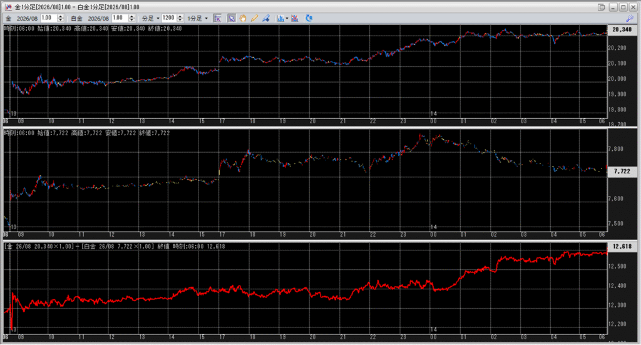Open the 1分足 interval dropdown

click(x=198, y=18)
